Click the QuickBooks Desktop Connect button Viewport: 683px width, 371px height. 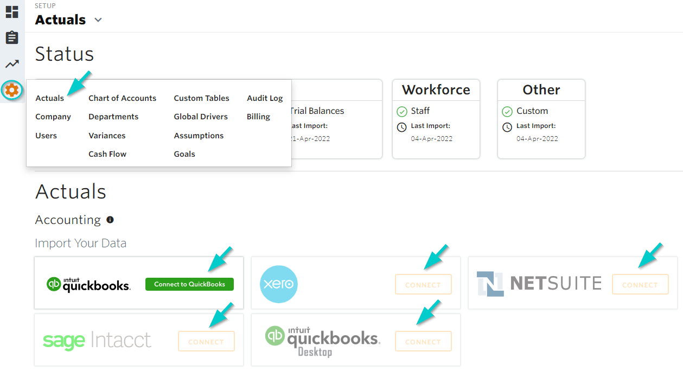(423, 342)
